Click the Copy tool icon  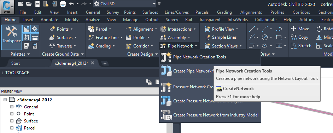point(293,37)
